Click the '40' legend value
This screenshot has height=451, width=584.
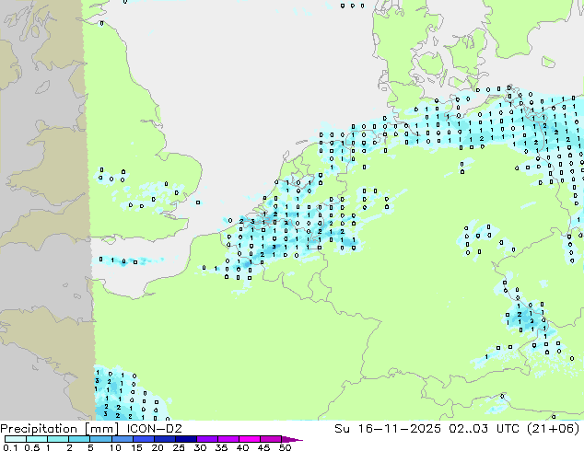242,447
